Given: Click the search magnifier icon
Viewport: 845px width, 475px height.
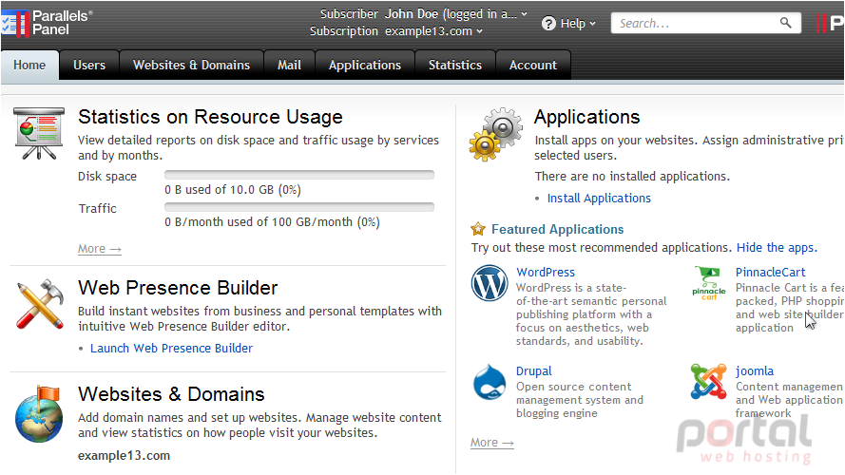Looking at the screenshot, I should [786, 23].
